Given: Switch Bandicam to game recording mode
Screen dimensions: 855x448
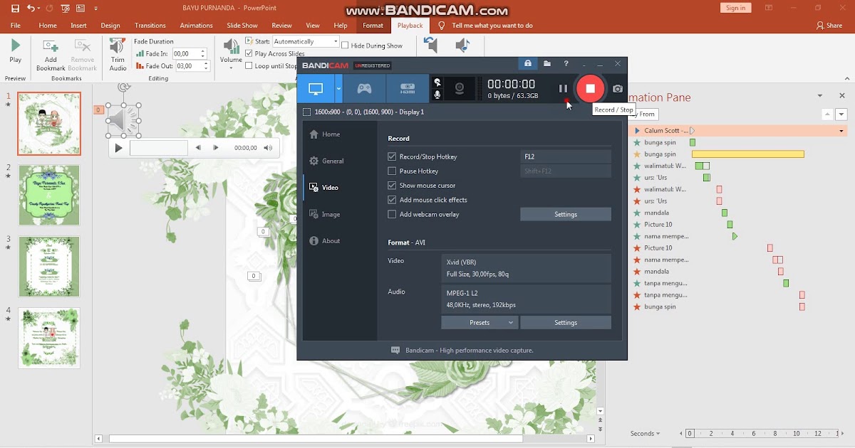Looking at the screenshot, I should coord(364,89).
